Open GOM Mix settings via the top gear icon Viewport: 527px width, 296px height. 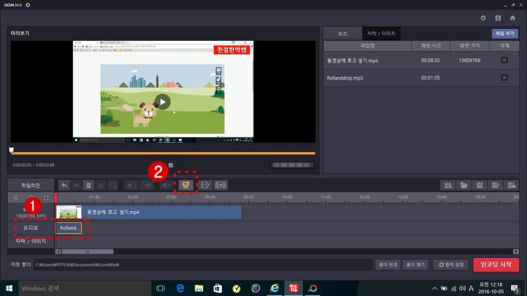coord(483,18)
